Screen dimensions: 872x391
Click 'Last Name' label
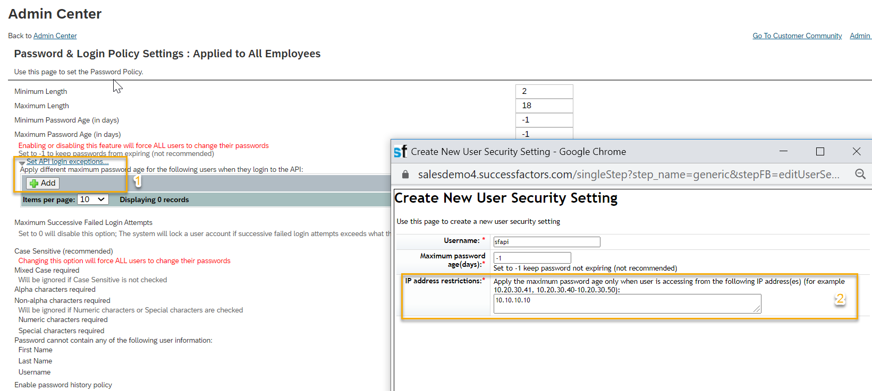pyautogui.click(x=35, y=361)
